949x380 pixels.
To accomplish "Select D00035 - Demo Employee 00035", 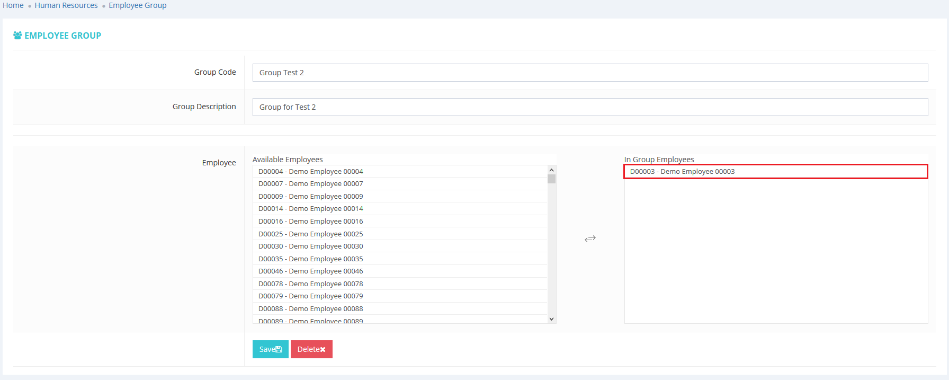I will point(310,259).
